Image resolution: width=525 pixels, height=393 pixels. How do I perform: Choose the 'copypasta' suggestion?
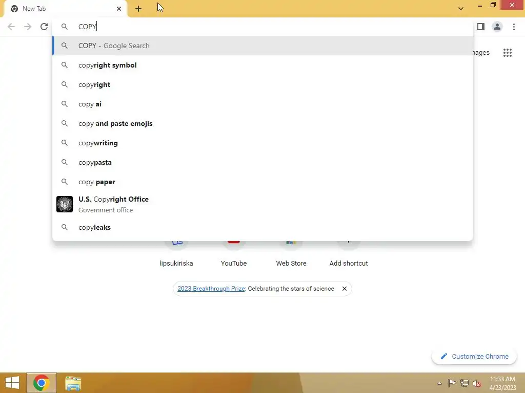click(x=262, y=162)
